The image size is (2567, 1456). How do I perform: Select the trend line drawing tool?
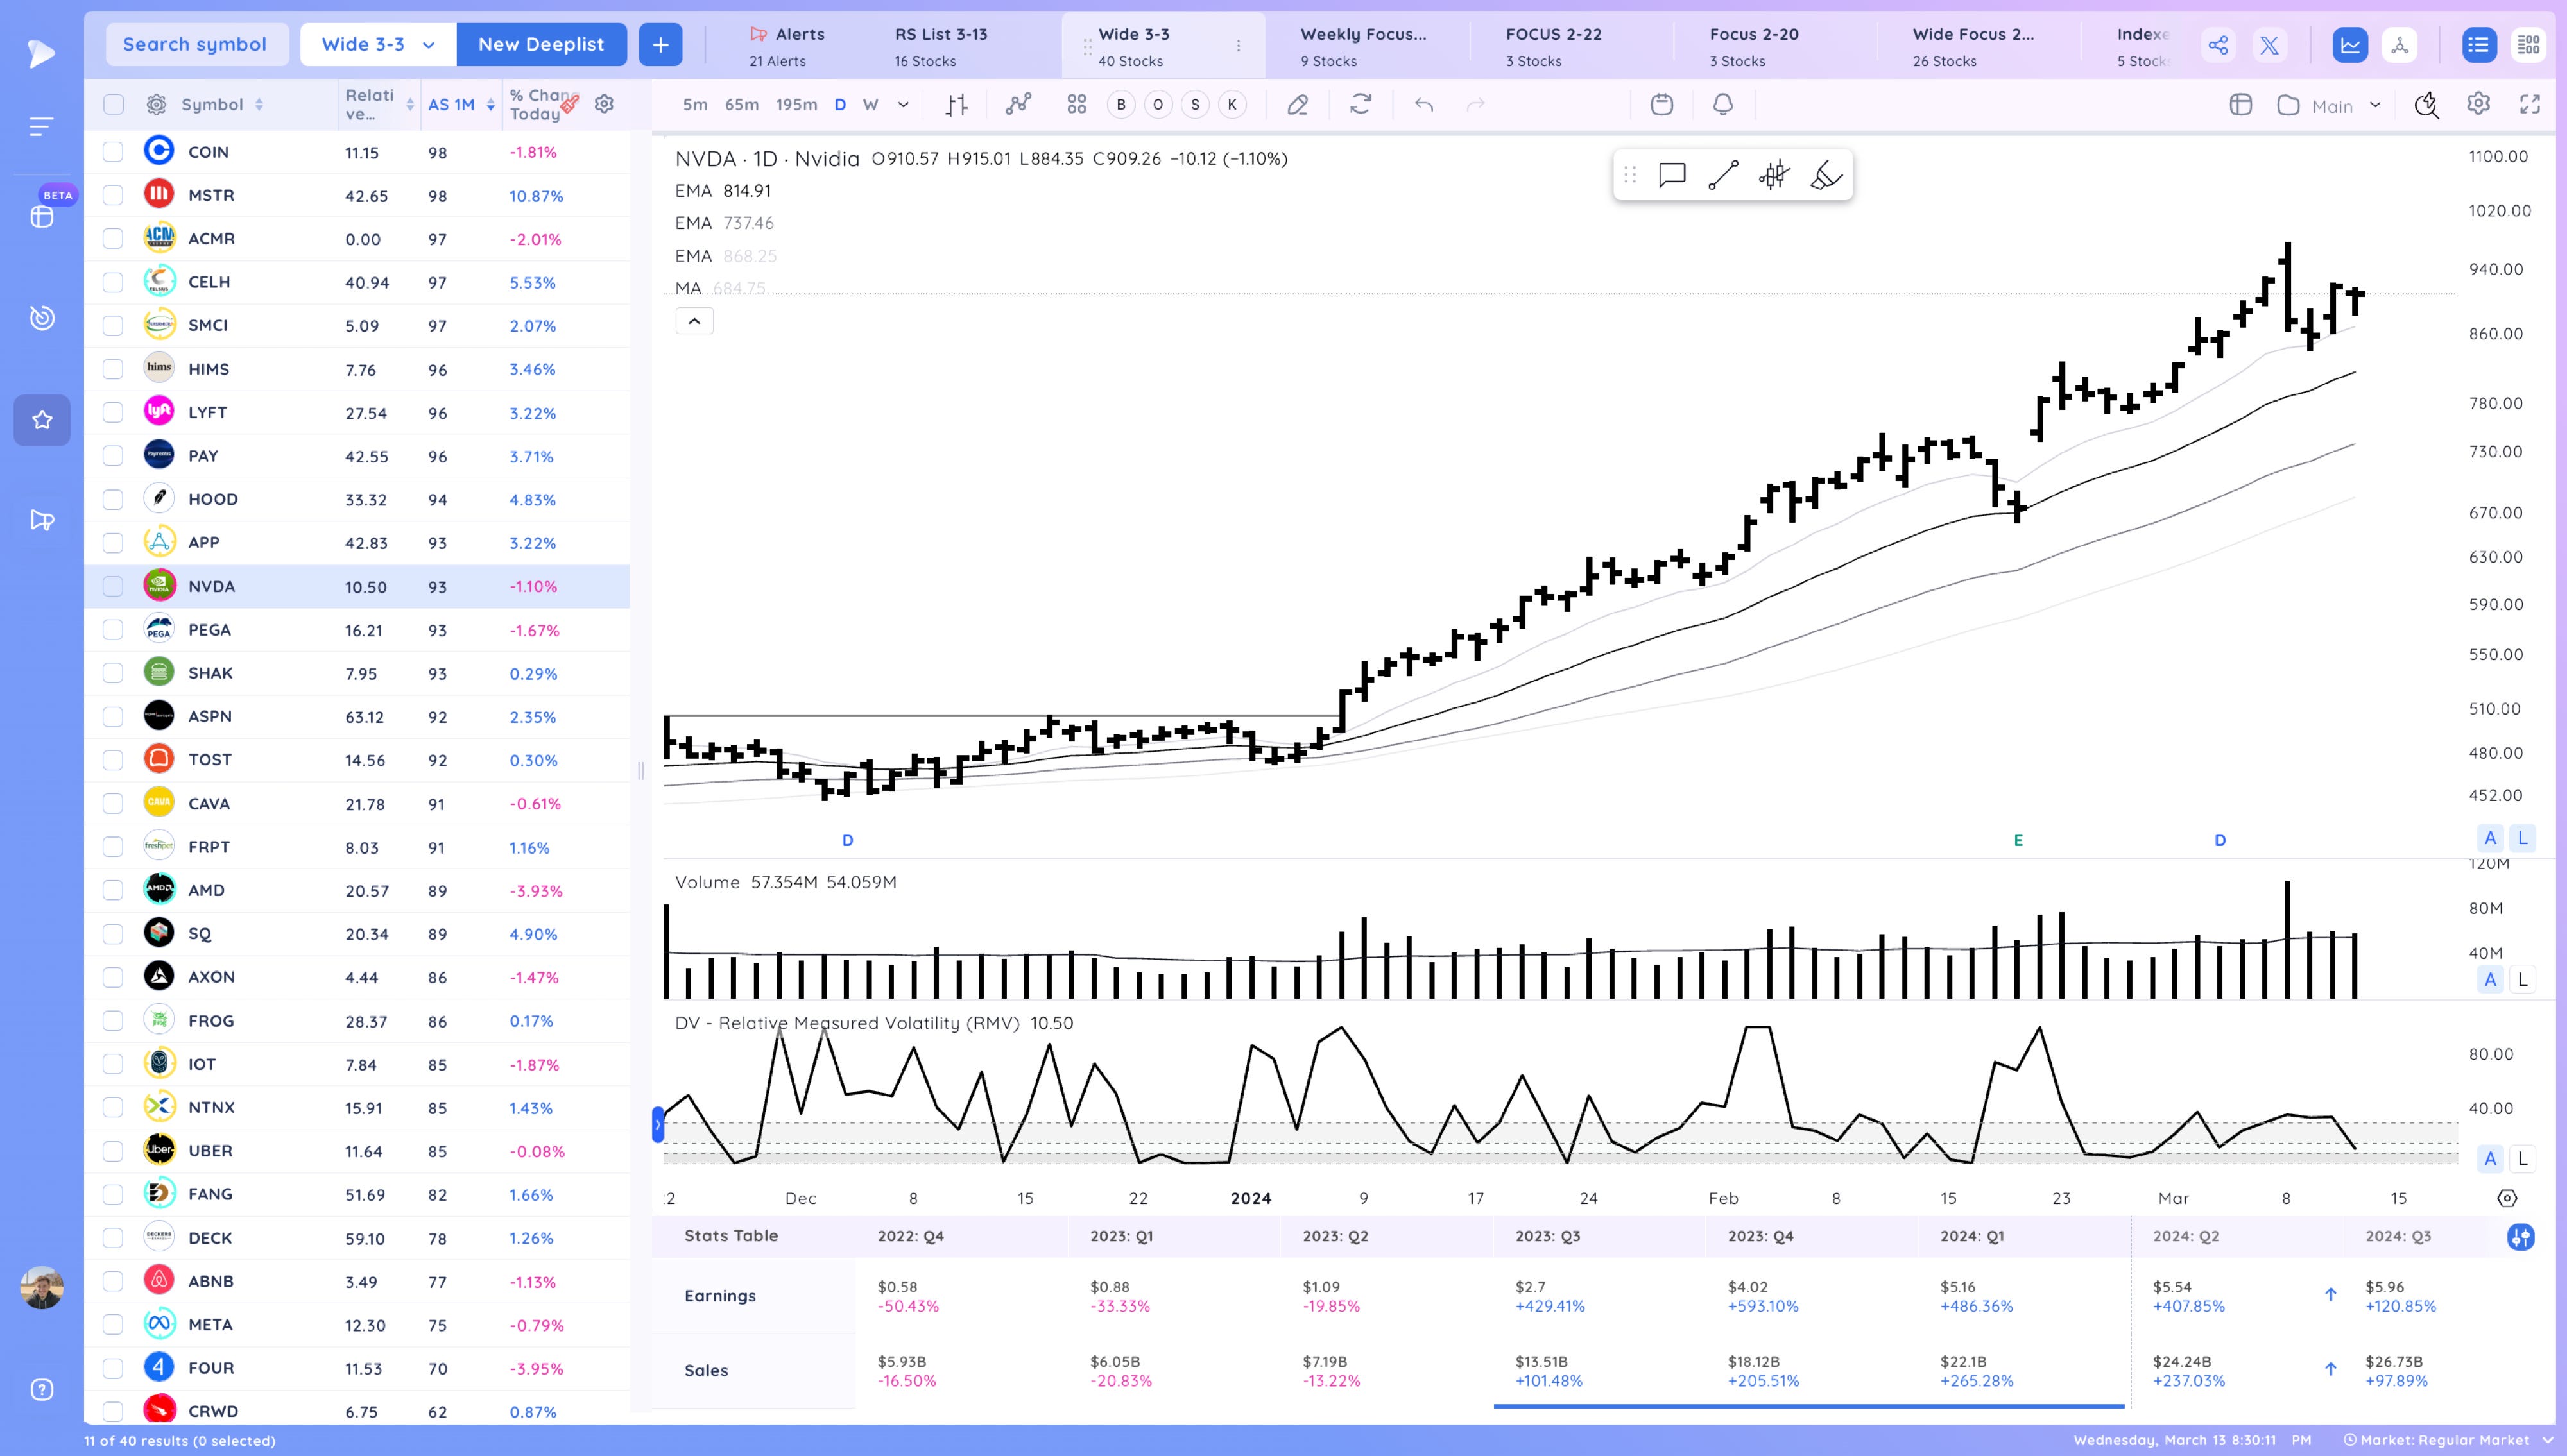pos(1722,175)
